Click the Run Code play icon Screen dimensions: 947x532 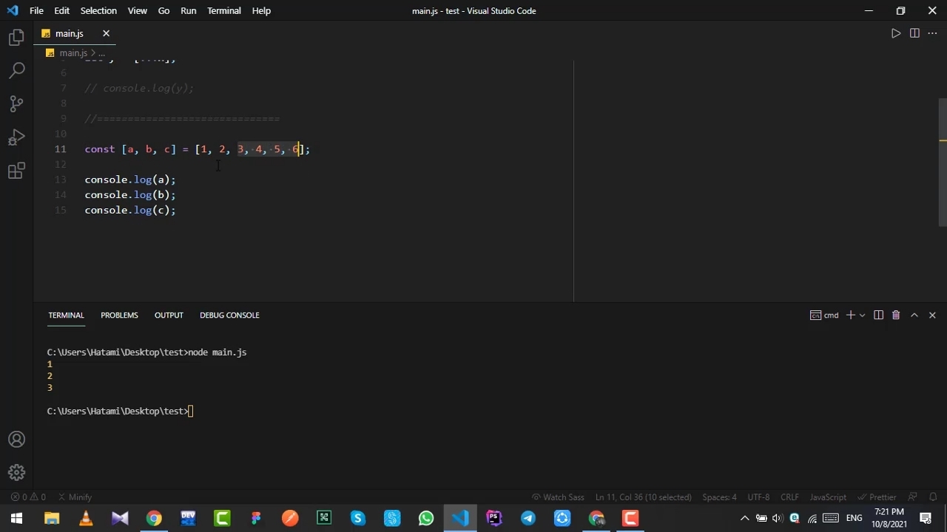click(895, 33)
